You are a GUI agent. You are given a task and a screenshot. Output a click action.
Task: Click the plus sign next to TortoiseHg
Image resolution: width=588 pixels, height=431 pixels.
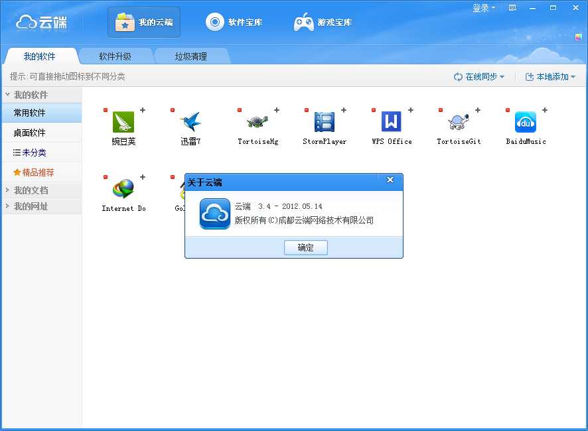click(x=277, y=110)
